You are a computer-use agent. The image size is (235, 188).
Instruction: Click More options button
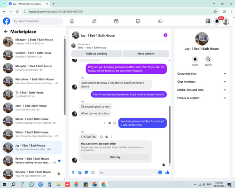(146, 54)
